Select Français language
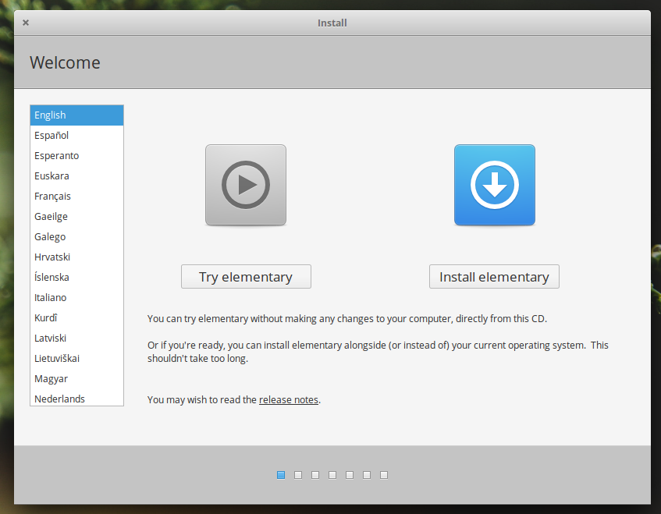The image size is (661, 514). coord(76,196)
